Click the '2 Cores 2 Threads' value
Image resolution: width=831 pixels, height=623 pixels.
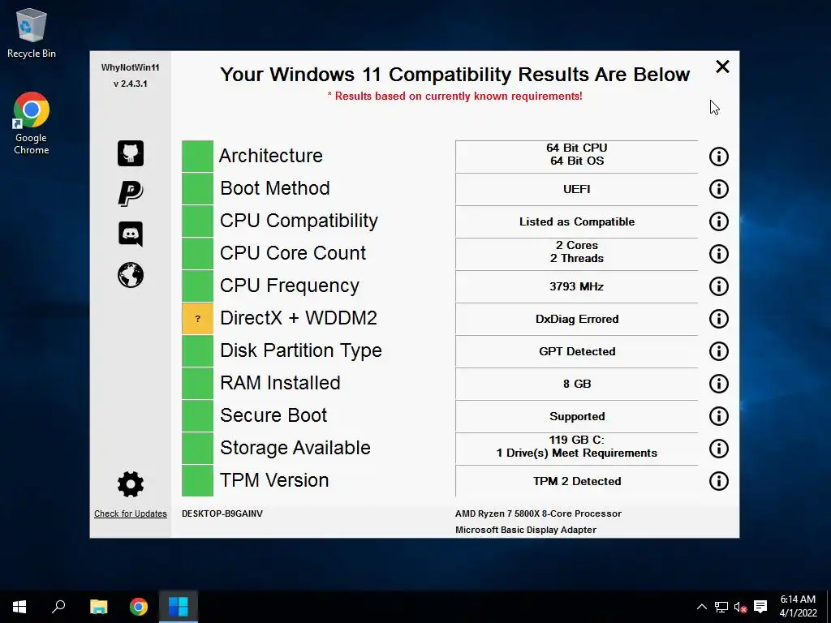(577, 251)
